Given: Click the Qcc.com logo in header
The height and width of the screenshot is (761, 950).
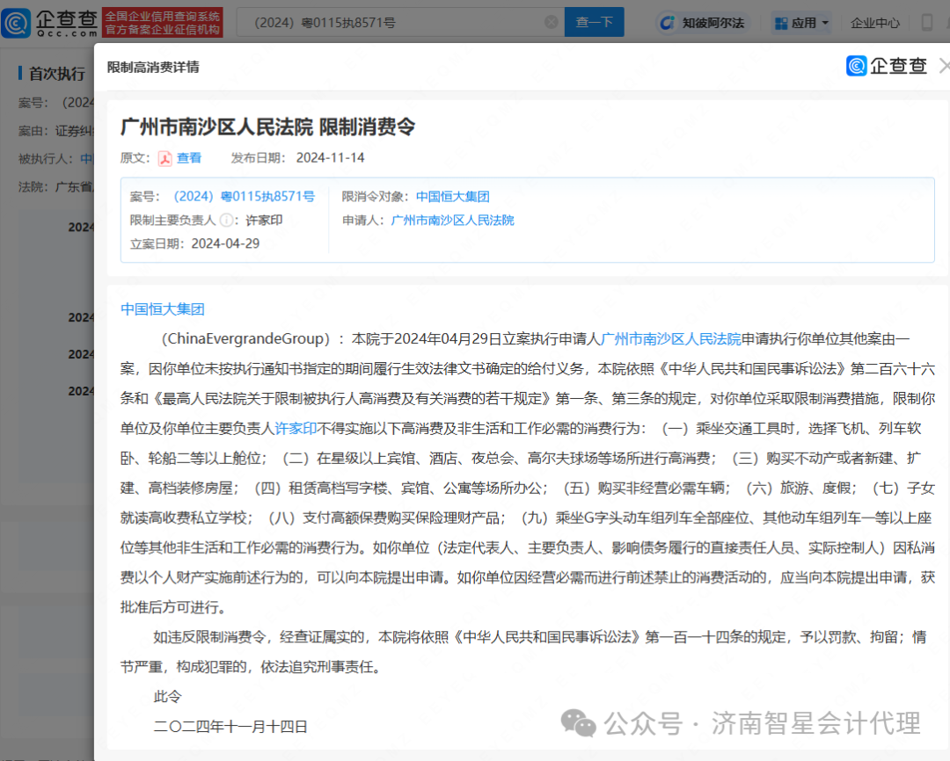Looking at the screenshot, I should [x=49, y=22].
